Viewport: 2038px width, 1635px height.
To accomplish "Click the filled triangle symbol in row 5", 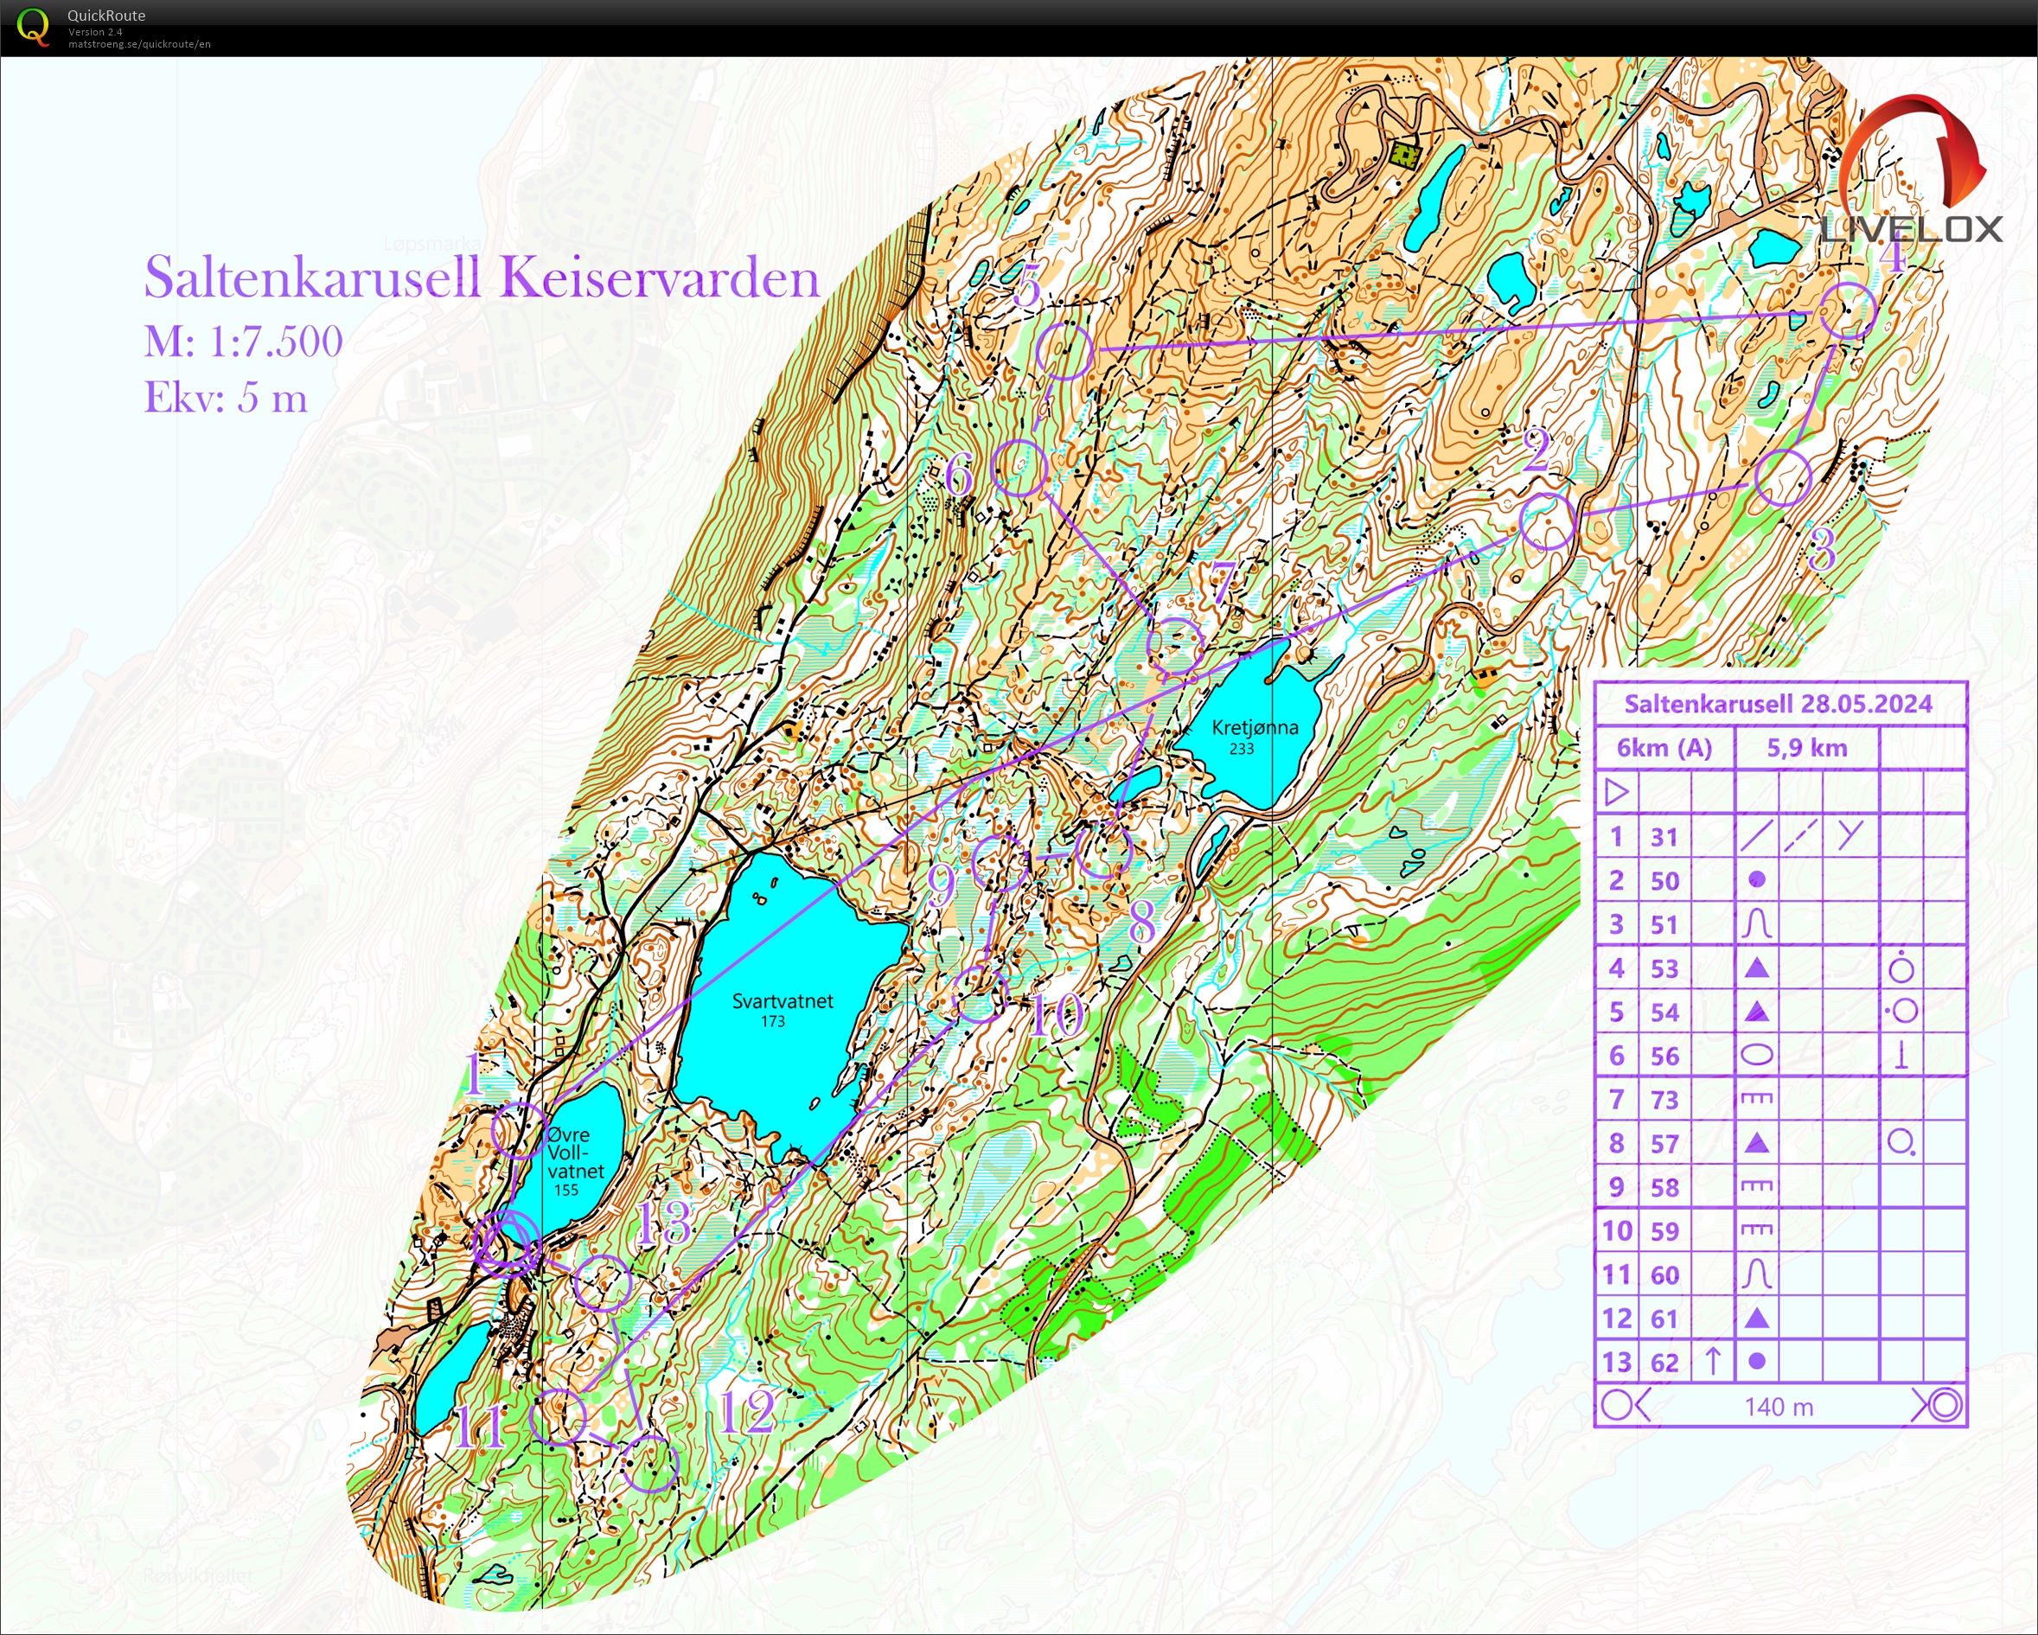I will click(x=1756, y=1012).
